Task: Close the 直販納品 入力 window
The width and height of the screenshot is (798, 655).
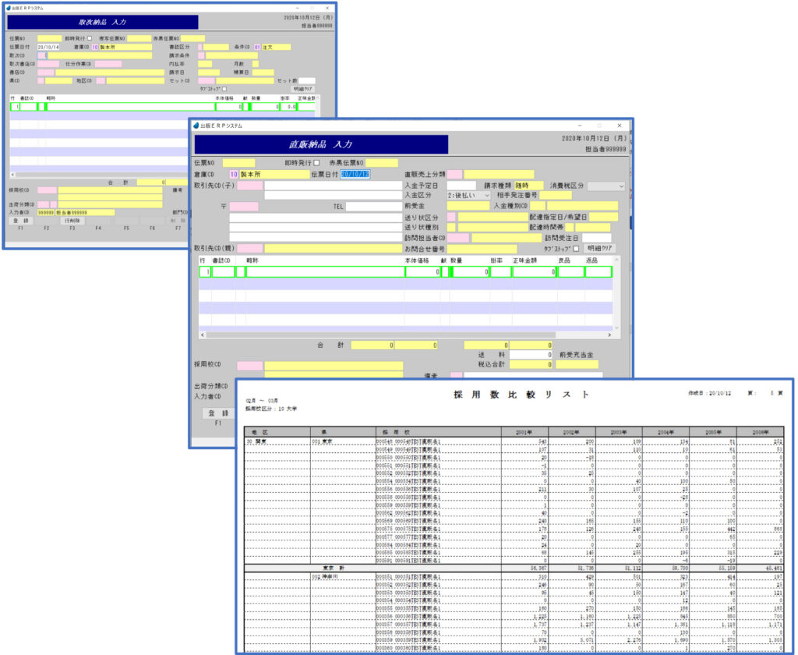Action: tap(620, 126)
